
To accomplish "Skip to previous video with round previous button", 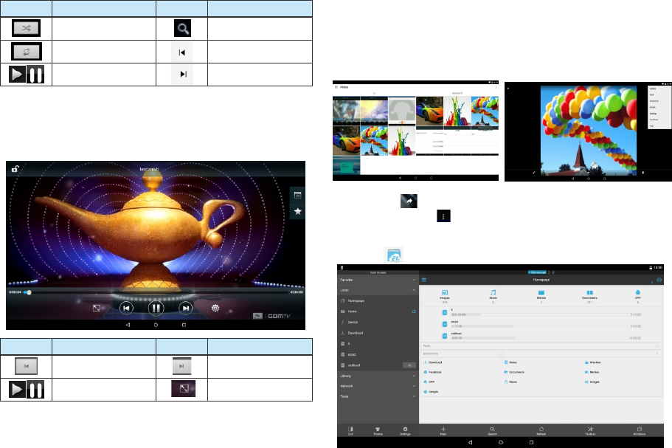I will [126, 308].
